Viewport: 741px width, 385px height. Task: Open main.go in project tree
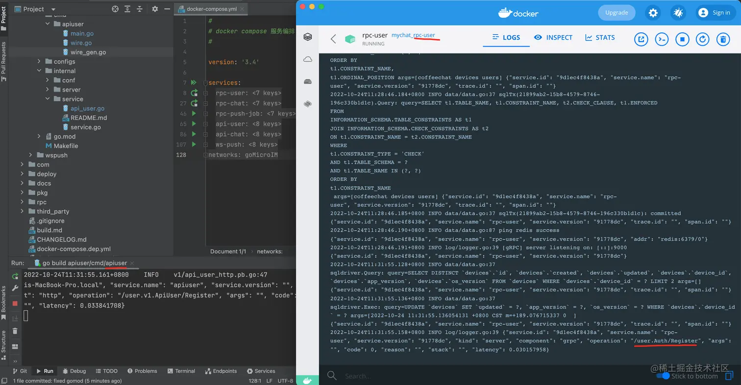tap(82, 33)
